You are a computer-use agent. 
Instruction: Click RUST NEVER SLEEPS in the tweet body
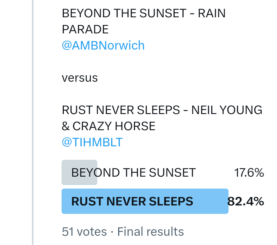tap(121, 110)
